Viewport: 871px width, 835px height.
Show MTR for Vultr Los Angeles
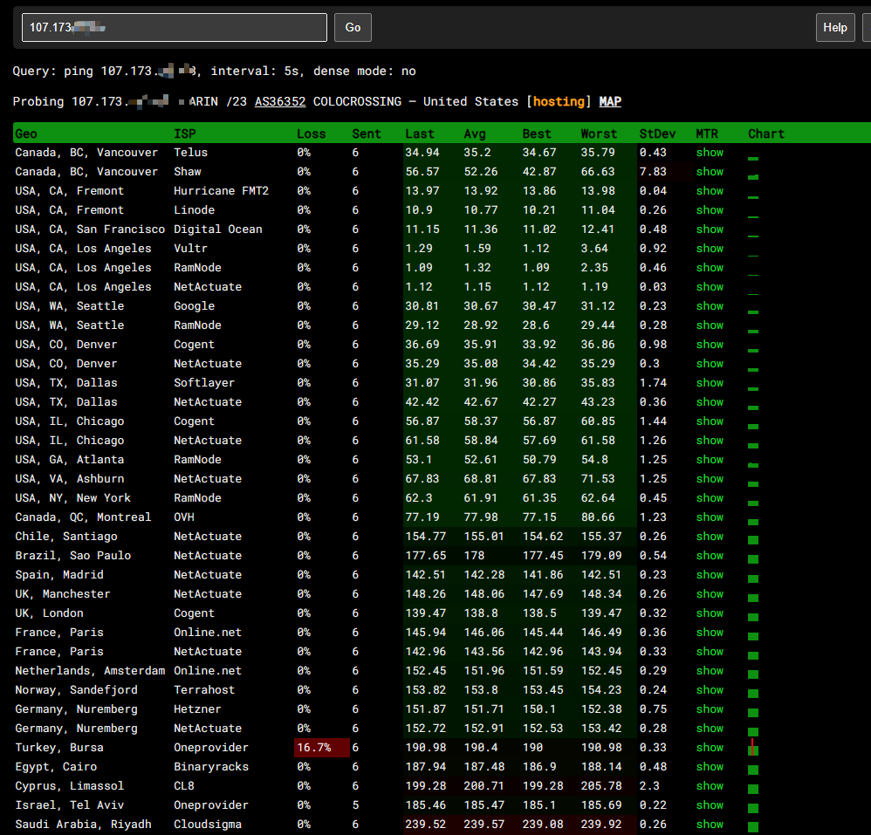tap(710, 249)
